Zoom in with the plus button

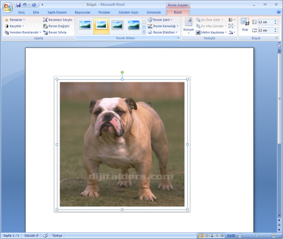[274, 236]
